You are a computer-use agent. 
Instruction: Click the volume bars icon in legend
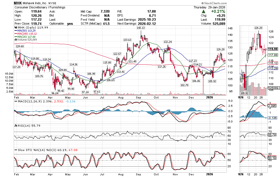click(x=15, y=40)
